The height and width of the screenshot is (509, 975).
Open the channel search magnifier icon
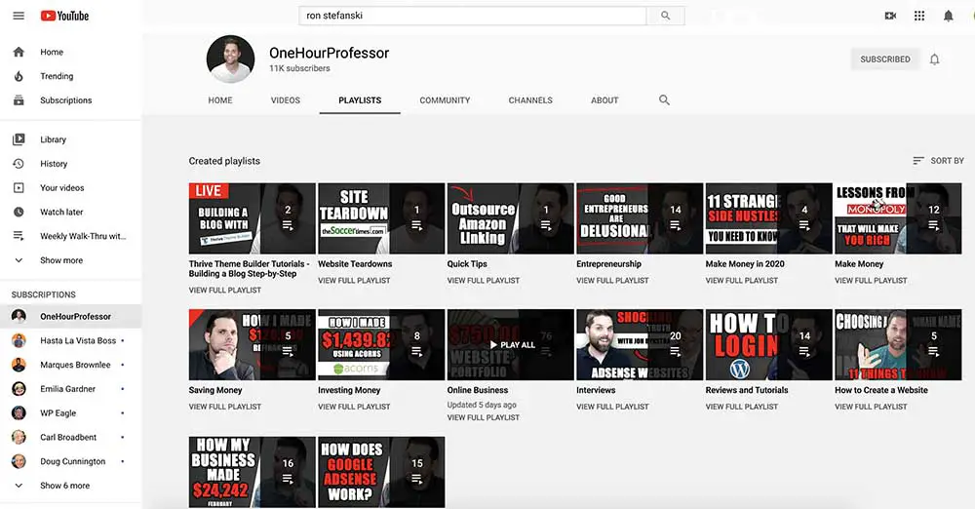(664, 99)
